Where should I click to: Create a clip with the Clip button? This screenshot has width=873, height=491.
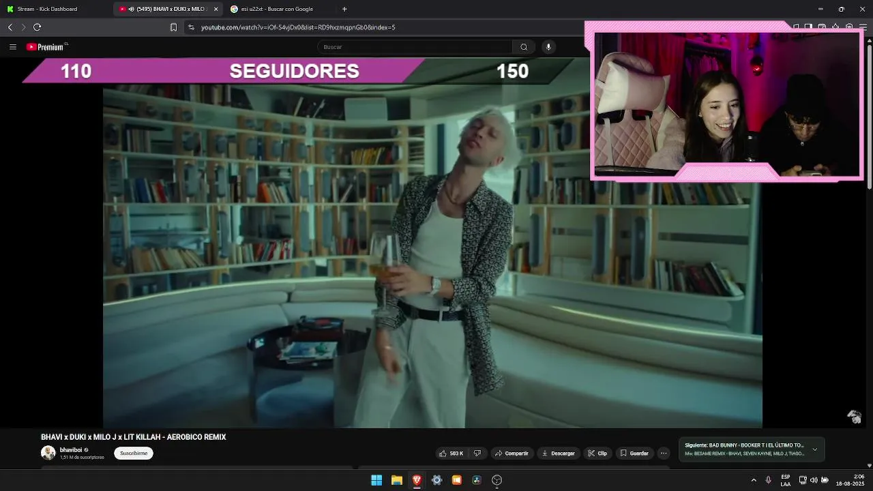(597, 453)
